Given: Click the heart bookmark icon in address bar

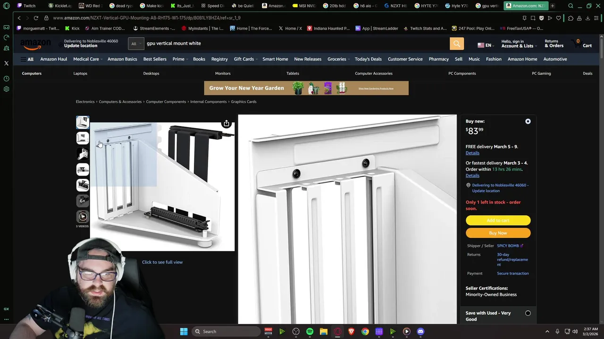Looking at the screenshot, I should point(558,18).
